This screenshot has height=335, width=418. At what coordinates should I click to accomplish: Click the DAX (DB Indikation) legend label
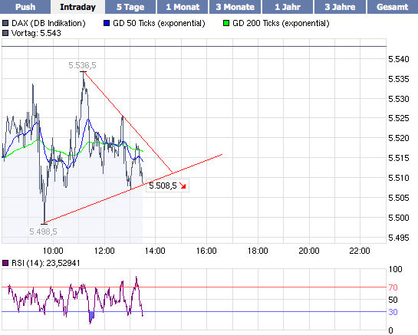48,23
